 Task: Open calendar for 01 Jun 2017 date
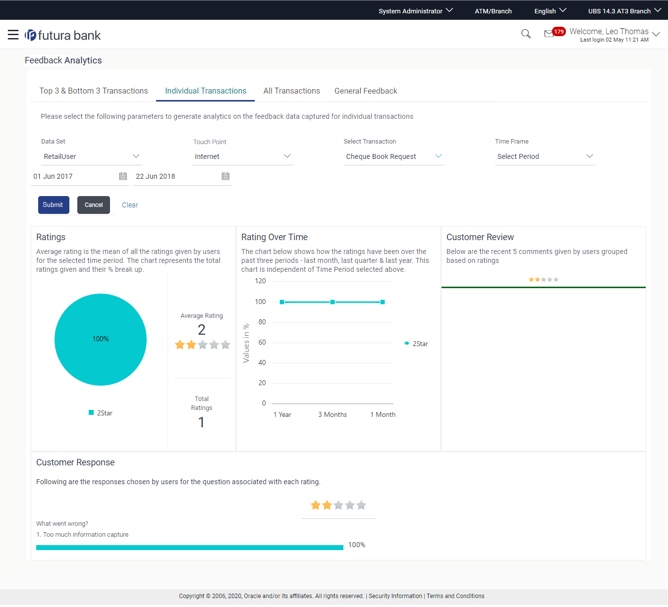(x=123, y=176)
